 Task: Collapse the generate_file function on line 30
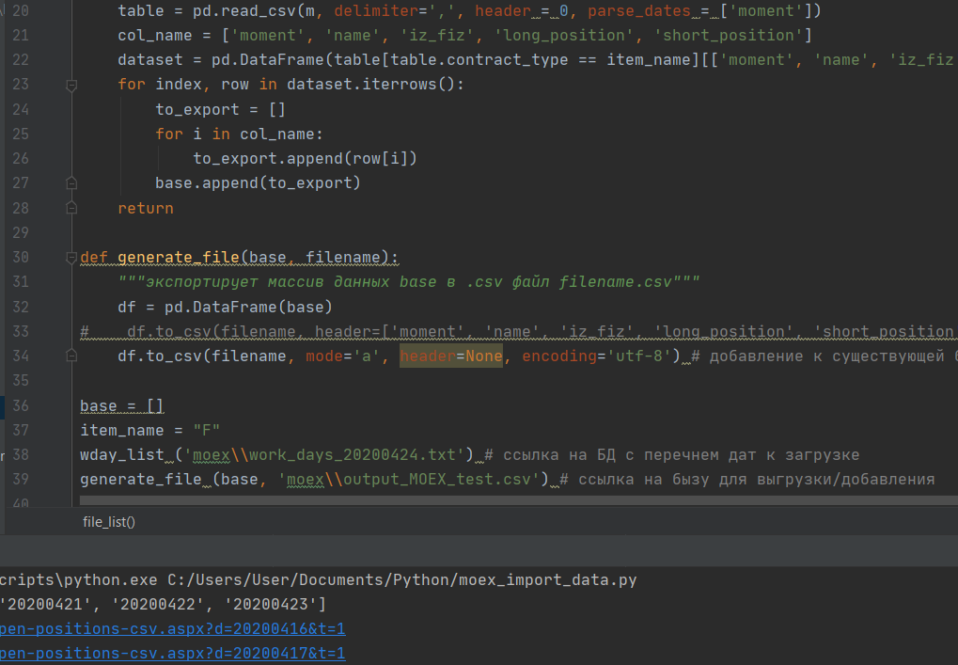point(71,258)
